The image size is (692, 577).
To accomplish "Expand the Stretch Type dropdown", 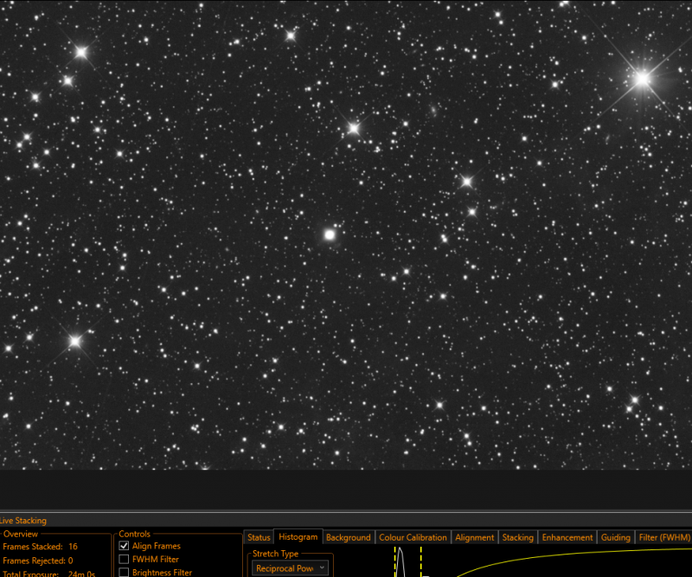I will (x=291, y=568).
